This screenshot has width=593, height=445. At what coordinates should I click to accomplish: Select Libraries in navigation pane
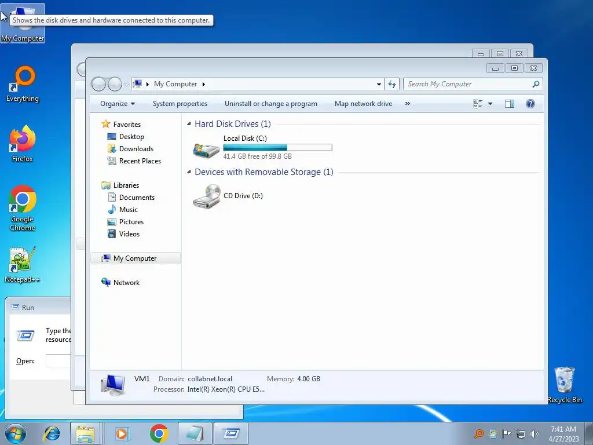click(x=126, y=185)
